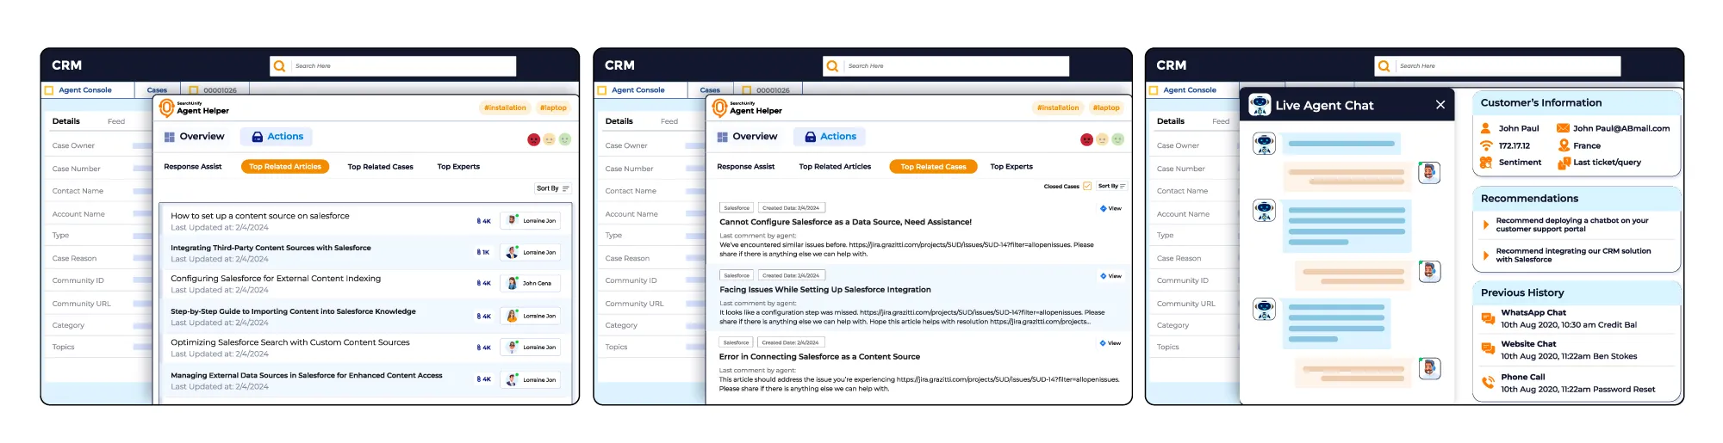This screenshot has width=1723, height=443.
Task: Expand the Salesforce CRM integration recommendation arrow
Action: coord(1486,255)
